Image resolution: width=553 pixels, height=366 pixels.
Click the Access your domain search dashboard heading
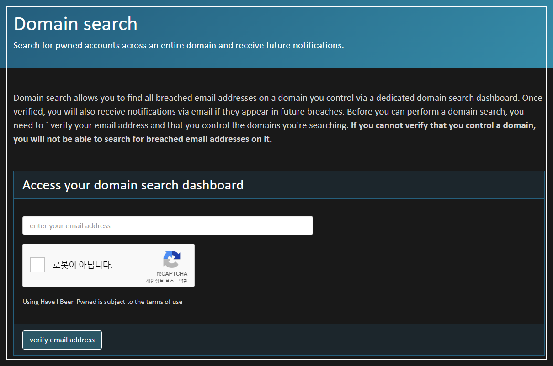tap(133, 185)
